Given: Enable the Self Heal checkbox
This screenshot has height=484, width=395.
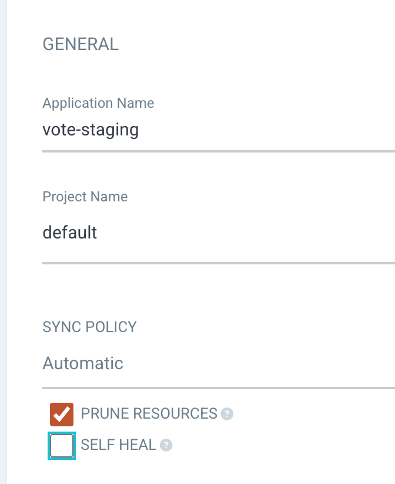Looking at the screenshot, I should coord(62,446).
